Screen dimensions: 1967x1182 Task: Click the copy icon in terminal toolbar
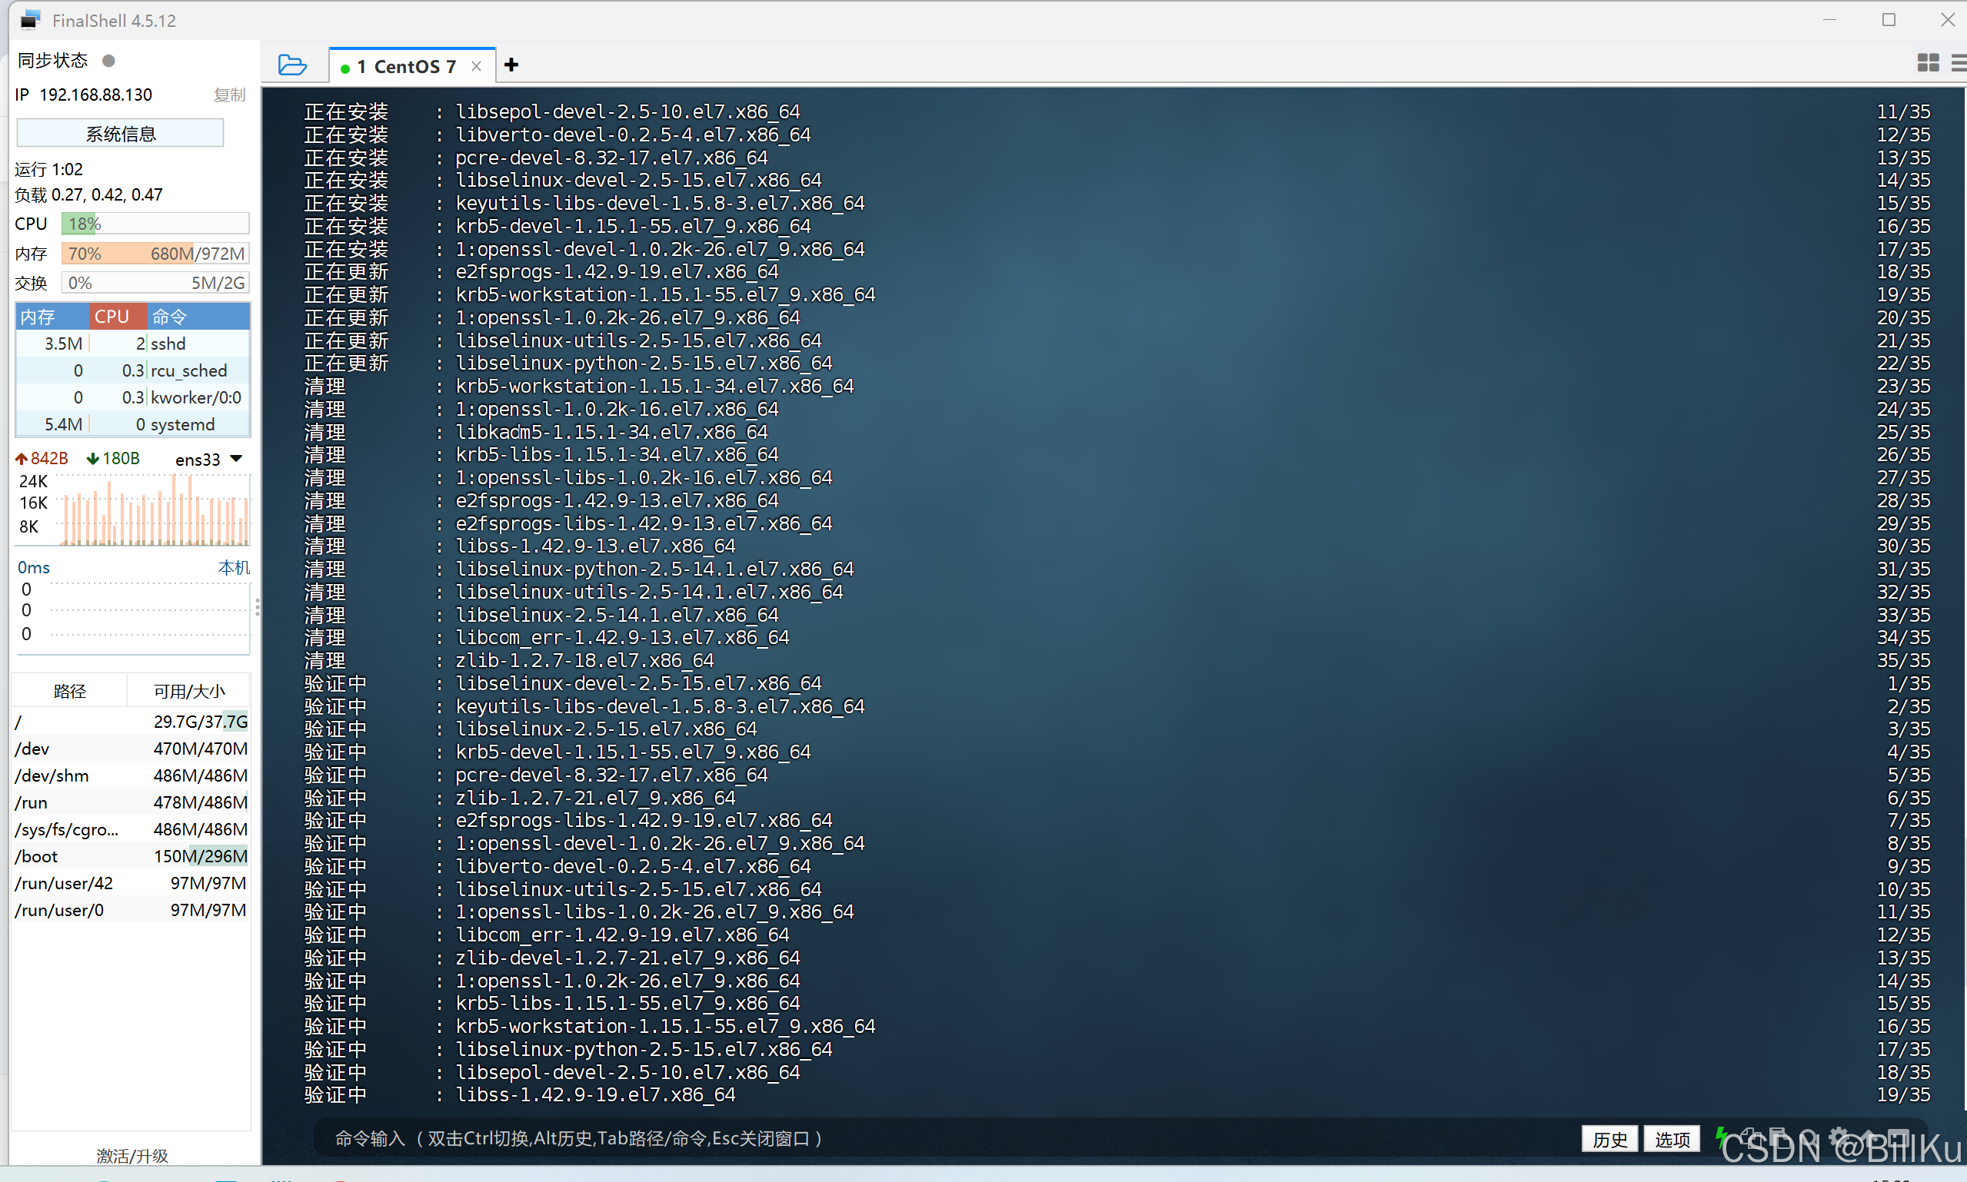[x=1749, y=1137]
